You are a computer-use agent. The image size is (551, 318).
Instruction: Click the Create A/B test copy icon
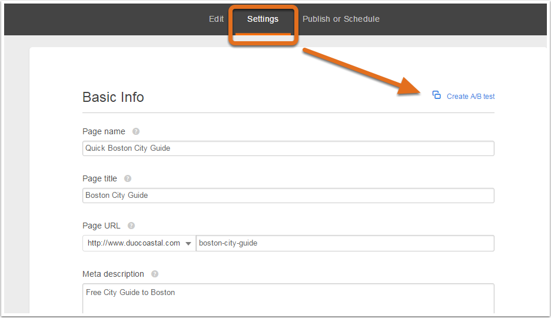pyautogui.click(x=436, y=95)
